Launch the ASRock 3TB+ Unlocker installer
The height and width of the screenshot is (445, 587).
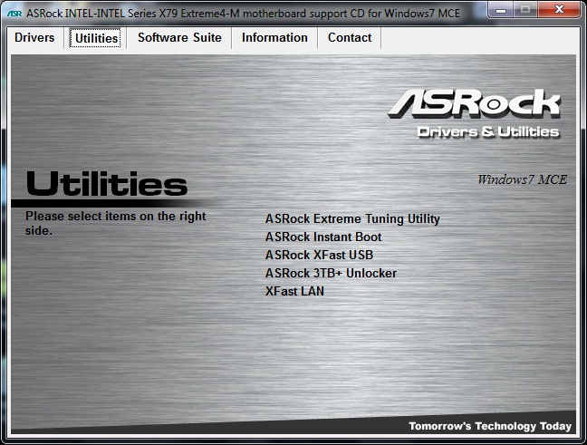(331, 273)
